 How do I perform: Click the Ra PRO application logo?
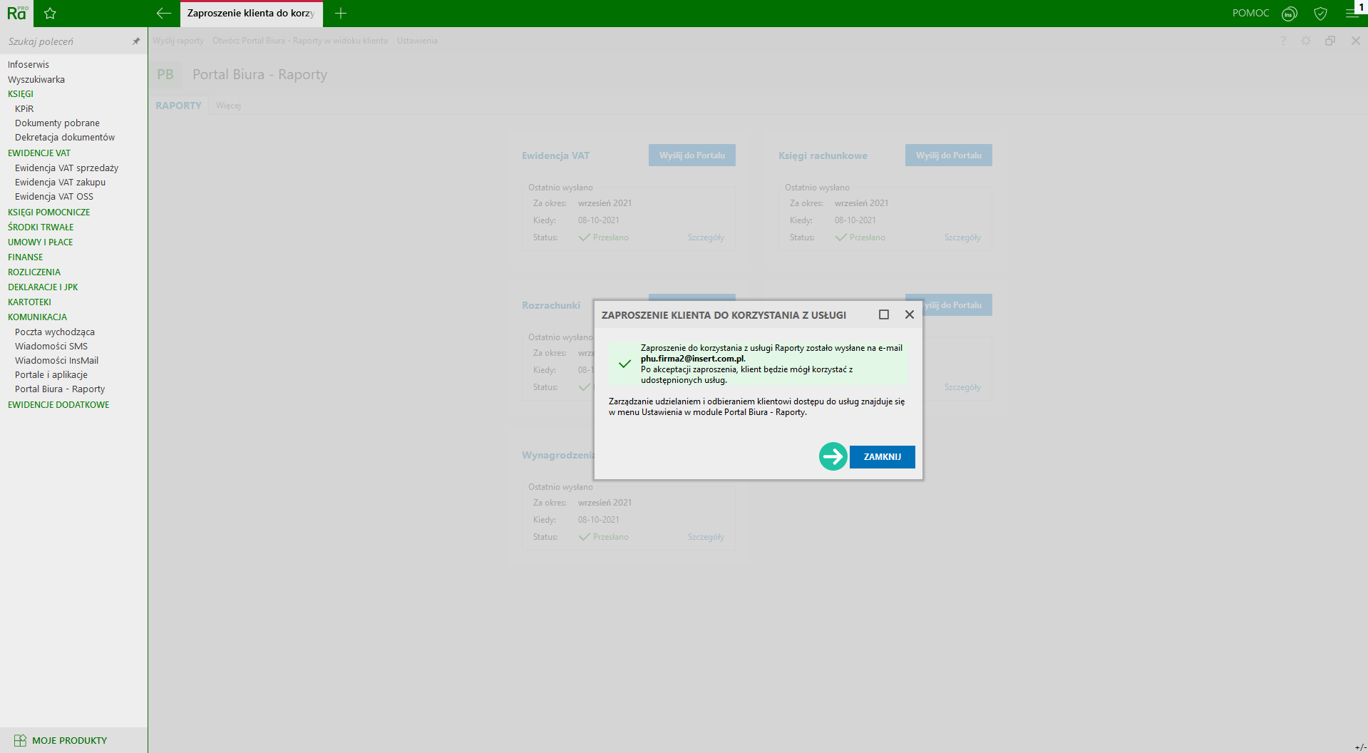[17, 13]
